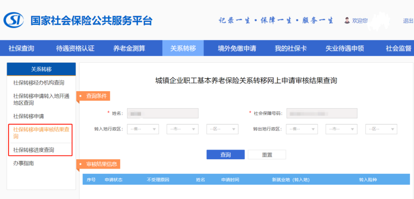Go to 失业待遇申领 tab
414x199 pixels.
pos(345,48)
